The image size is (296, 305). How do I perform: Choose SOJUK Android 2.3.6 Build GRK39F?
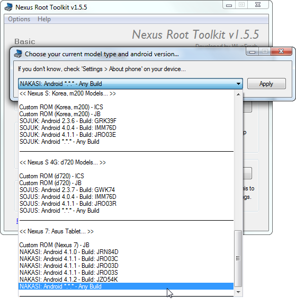[x=126, y=121]
